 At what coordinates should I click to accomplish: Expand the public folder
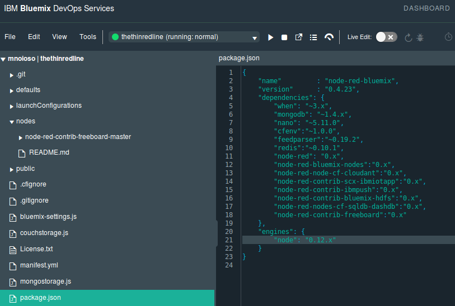[x=11, y=170]
